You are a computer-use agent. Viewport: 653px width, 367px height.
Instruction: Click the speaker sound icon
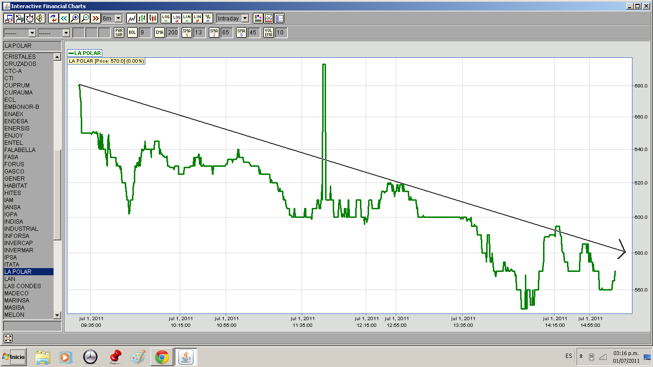tap(40, 18)
